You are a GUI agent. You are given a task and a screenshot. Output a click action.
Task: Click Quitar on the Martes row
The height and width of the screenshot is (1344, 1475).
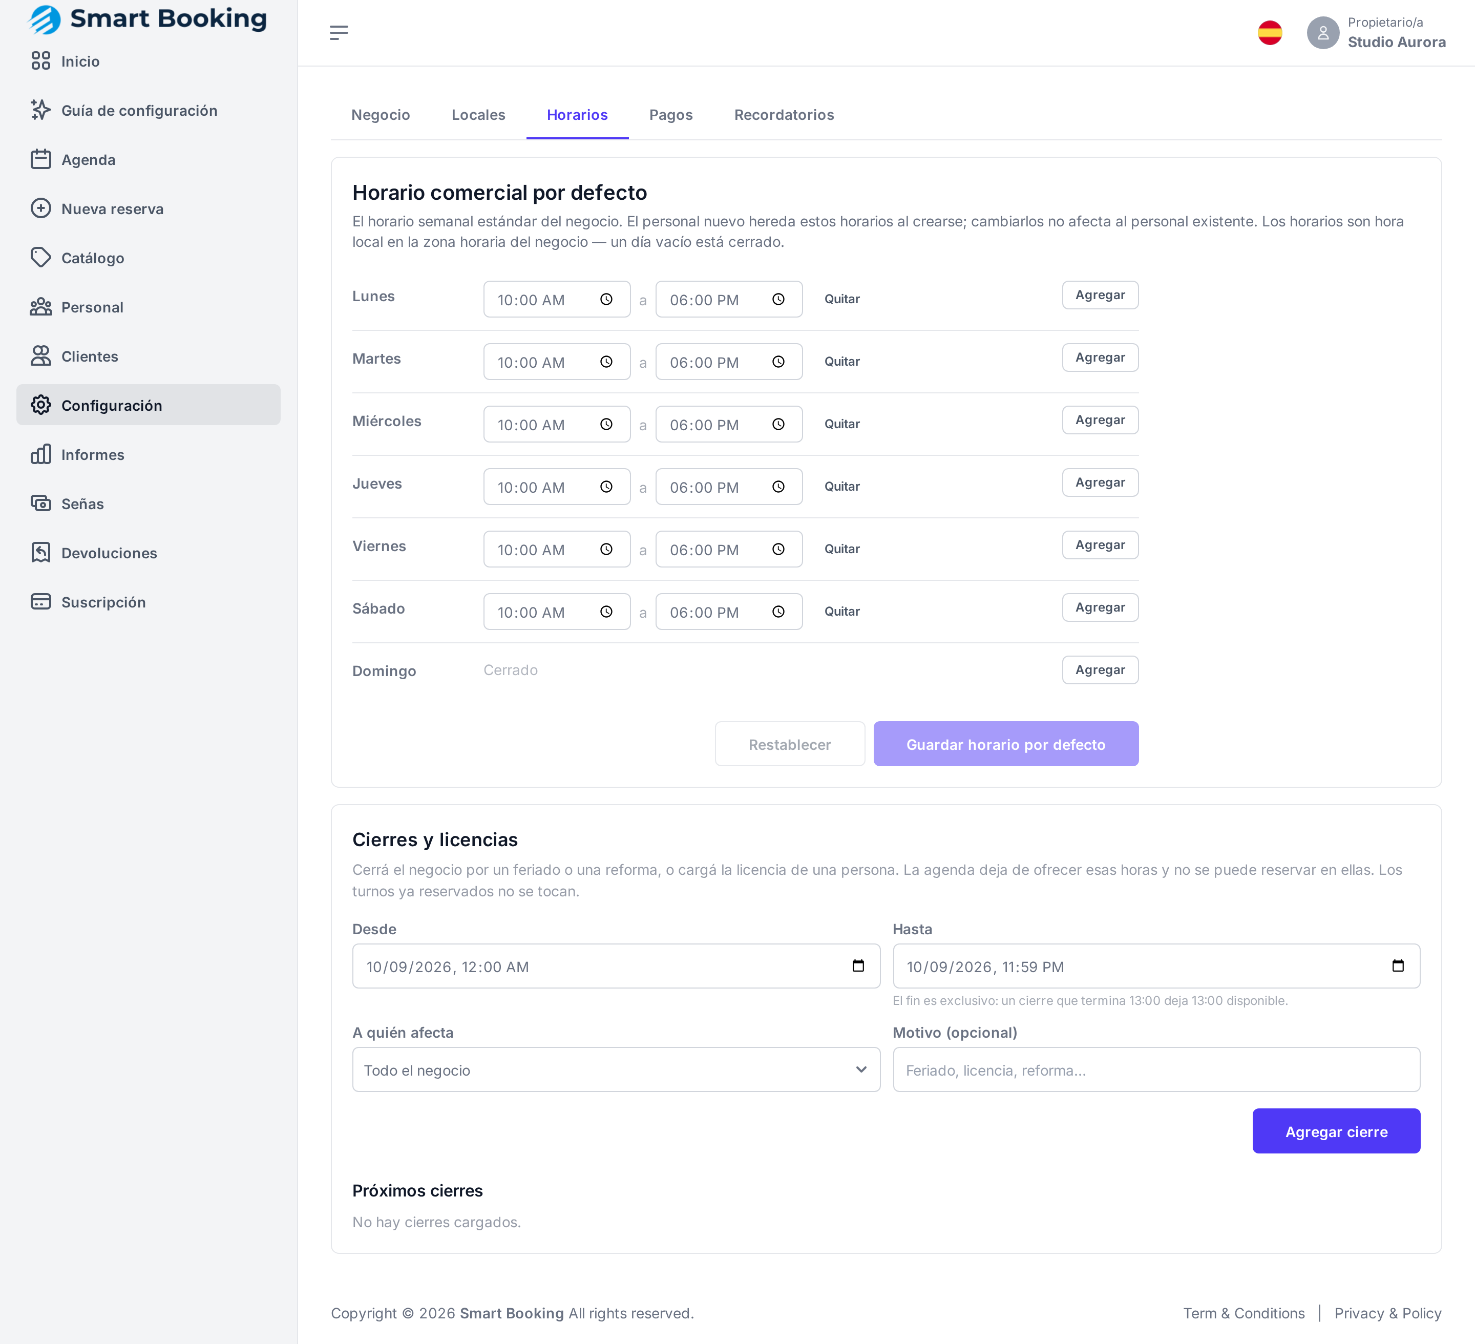click(x=842, y=362)
